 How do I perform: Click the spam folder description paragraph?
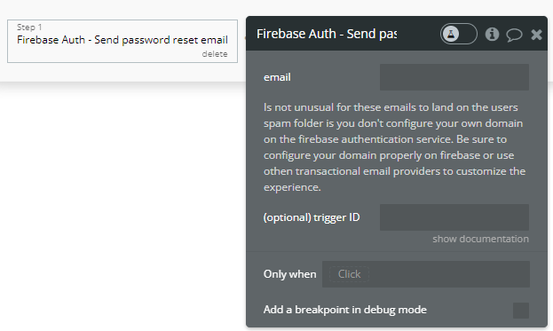coord(394,147)
